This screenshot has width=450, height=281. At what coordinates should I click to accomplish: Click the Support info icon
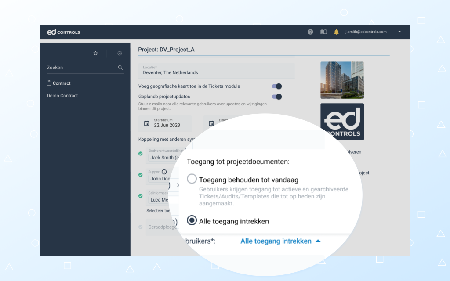point(164,172)
